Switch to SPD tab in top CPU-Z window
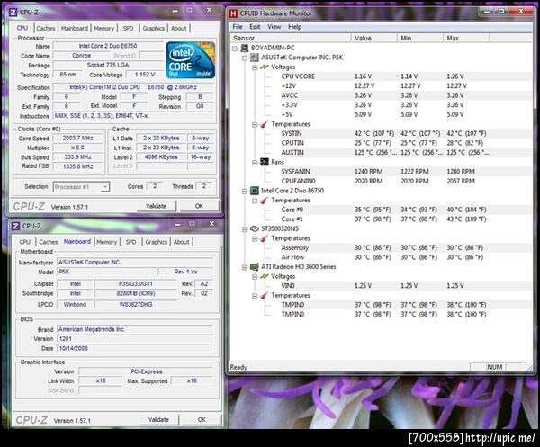Viewport: 540px width, 447px height. [x=128, y=28]
